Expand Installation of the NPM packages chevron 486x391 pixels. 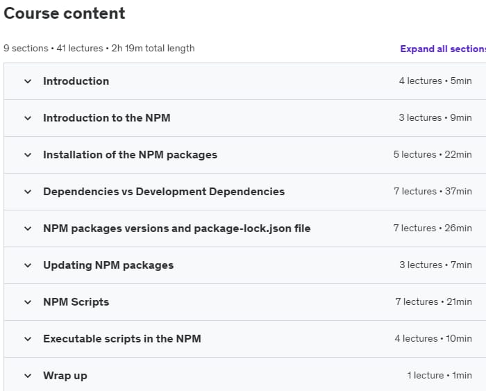[x=28, y=155]
